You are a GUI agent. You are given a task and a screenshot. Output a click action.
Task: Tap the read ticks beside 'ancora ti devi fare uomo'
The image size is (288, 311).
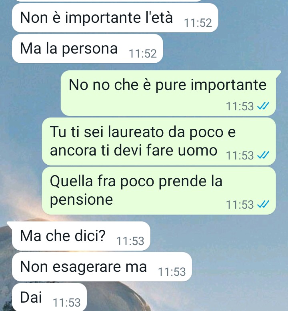click(263, 155)
